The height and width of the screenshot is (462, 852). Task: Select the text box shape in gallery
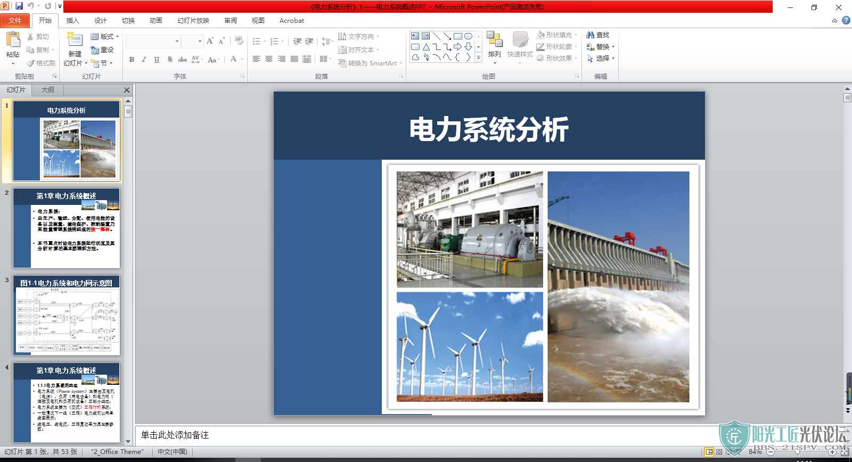tap(415, 36)
